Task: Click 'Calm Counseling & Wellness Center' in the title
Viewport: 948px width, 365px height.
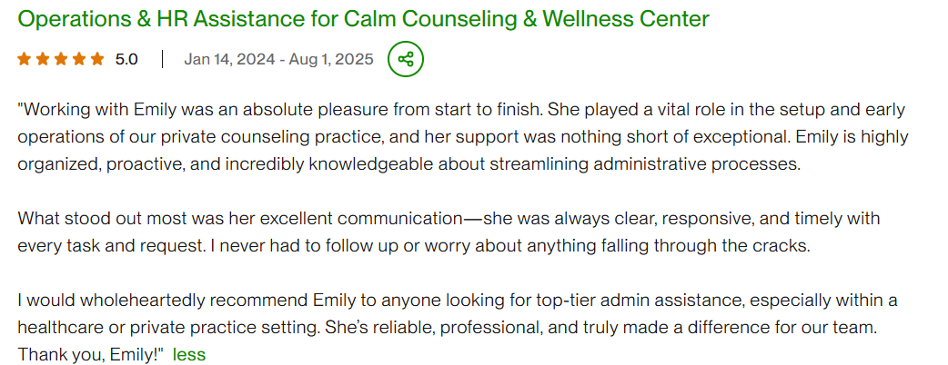Action: (526, 19)
